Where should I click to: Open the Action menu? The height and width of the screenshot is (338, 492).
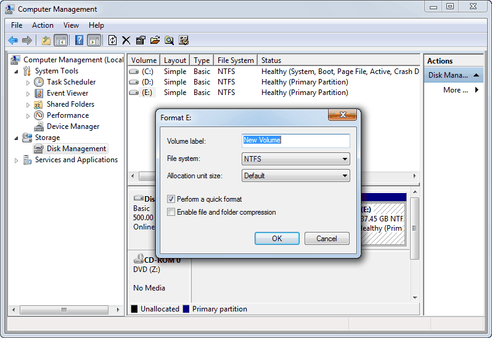click(x=43, y=25)
